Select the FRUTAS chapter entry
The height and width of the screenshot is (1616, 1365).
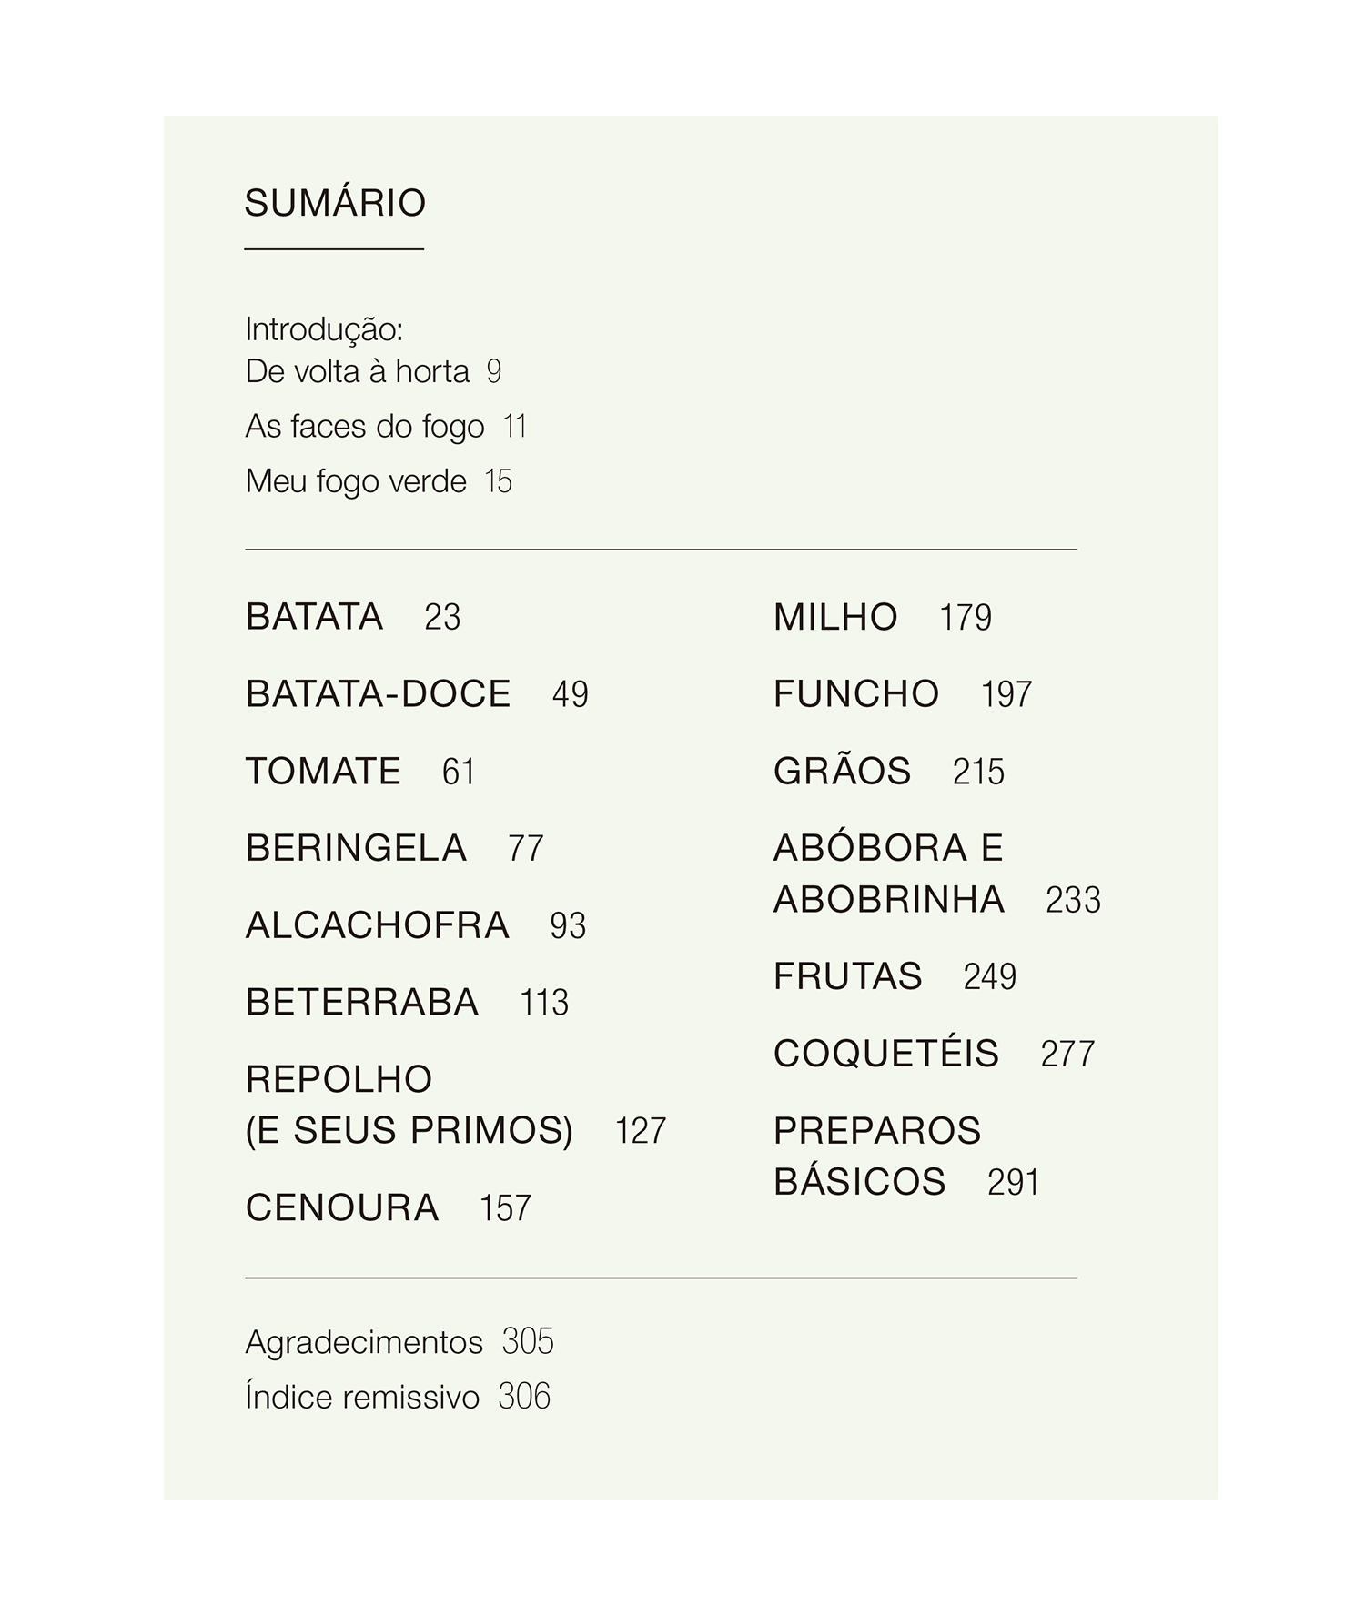(x=848, y=976)
